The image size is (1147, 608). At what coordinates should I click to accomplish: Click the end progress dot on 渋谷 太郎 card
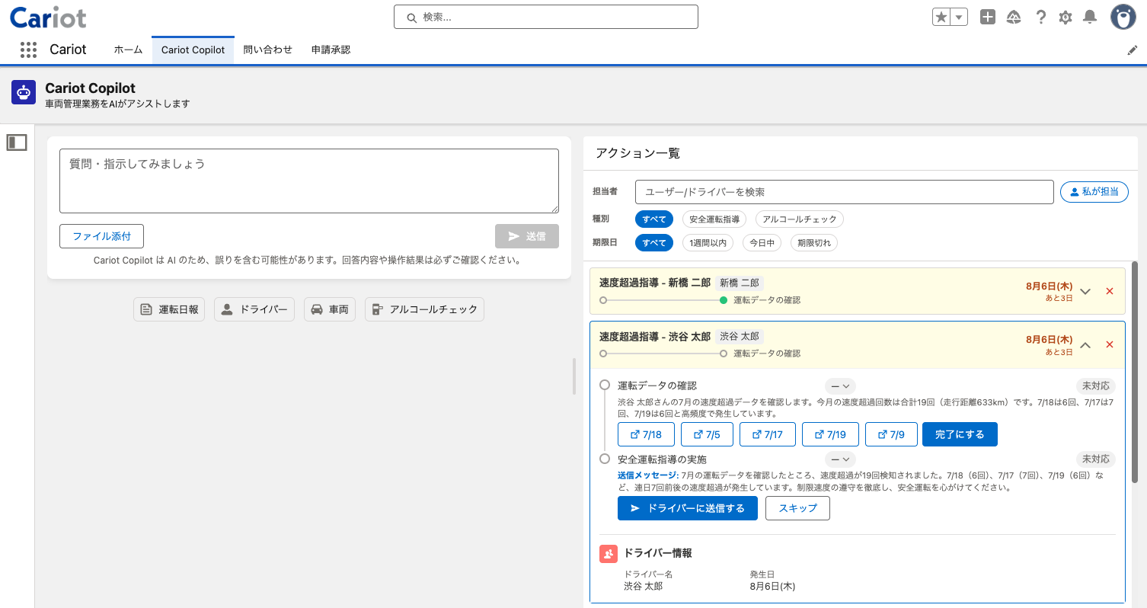(x=724, y=354)
